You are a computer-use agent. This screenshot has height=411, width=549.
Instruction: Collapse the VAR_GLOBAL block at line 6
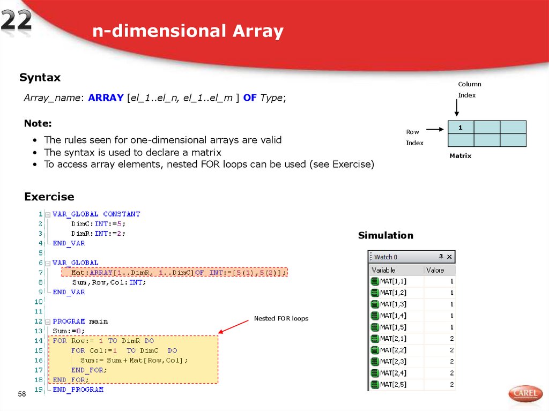tap(47, 263)
